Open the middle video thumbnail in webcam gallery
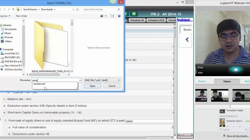Viewport: 250px width, 140px height. click(220, 95)
